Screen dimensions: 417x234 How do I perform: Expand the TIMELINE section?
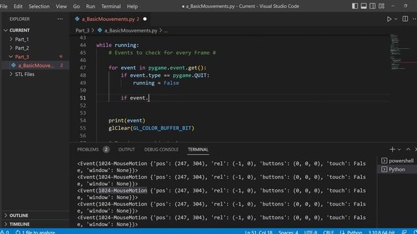[x=20, y=224]
